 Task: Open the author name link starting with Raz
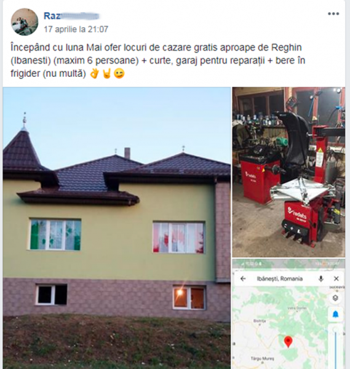71,16
